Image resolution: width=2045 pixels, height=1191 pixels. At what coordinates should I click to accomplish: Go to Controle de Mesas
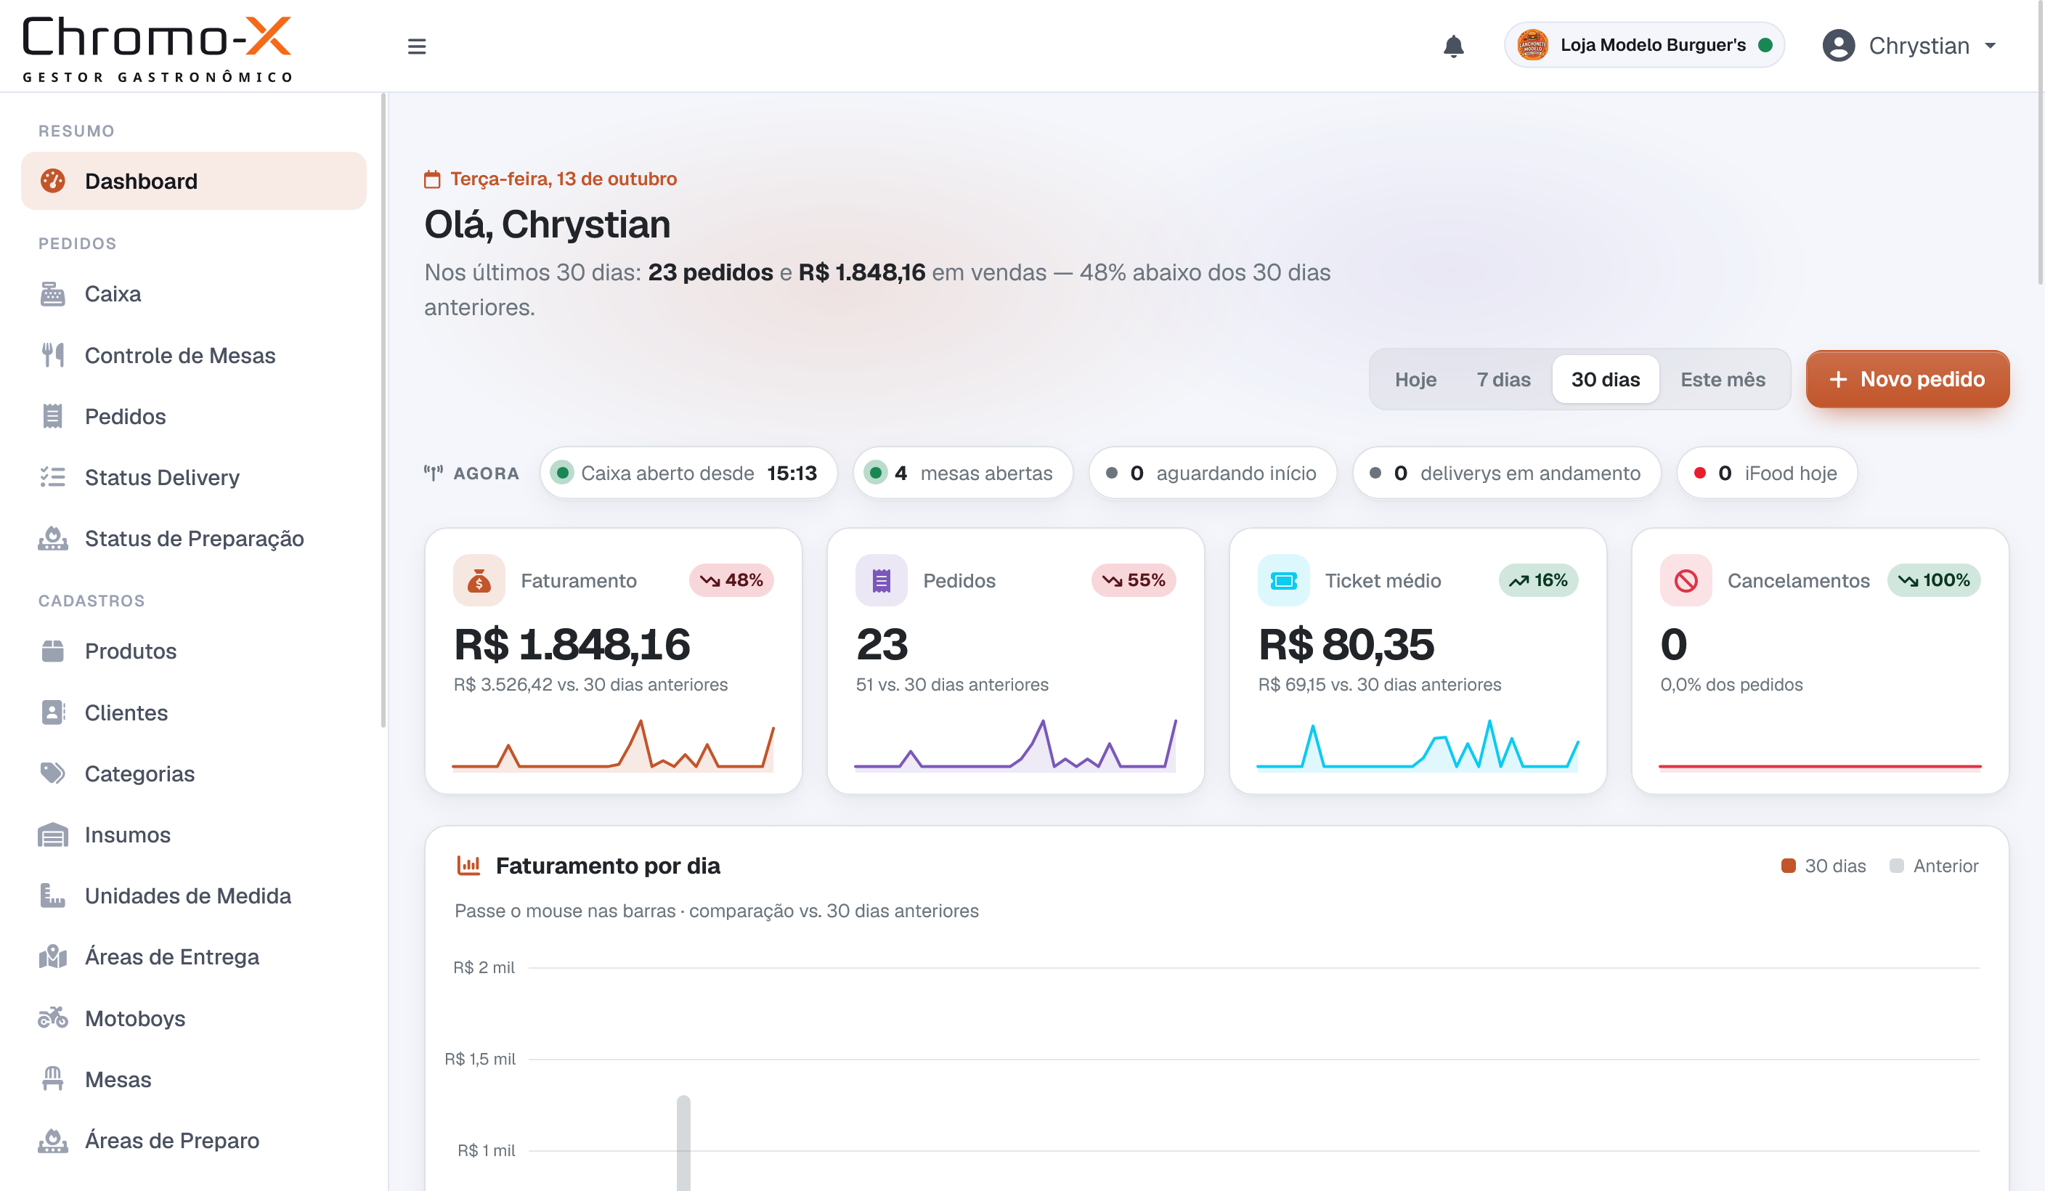[193, 355]
